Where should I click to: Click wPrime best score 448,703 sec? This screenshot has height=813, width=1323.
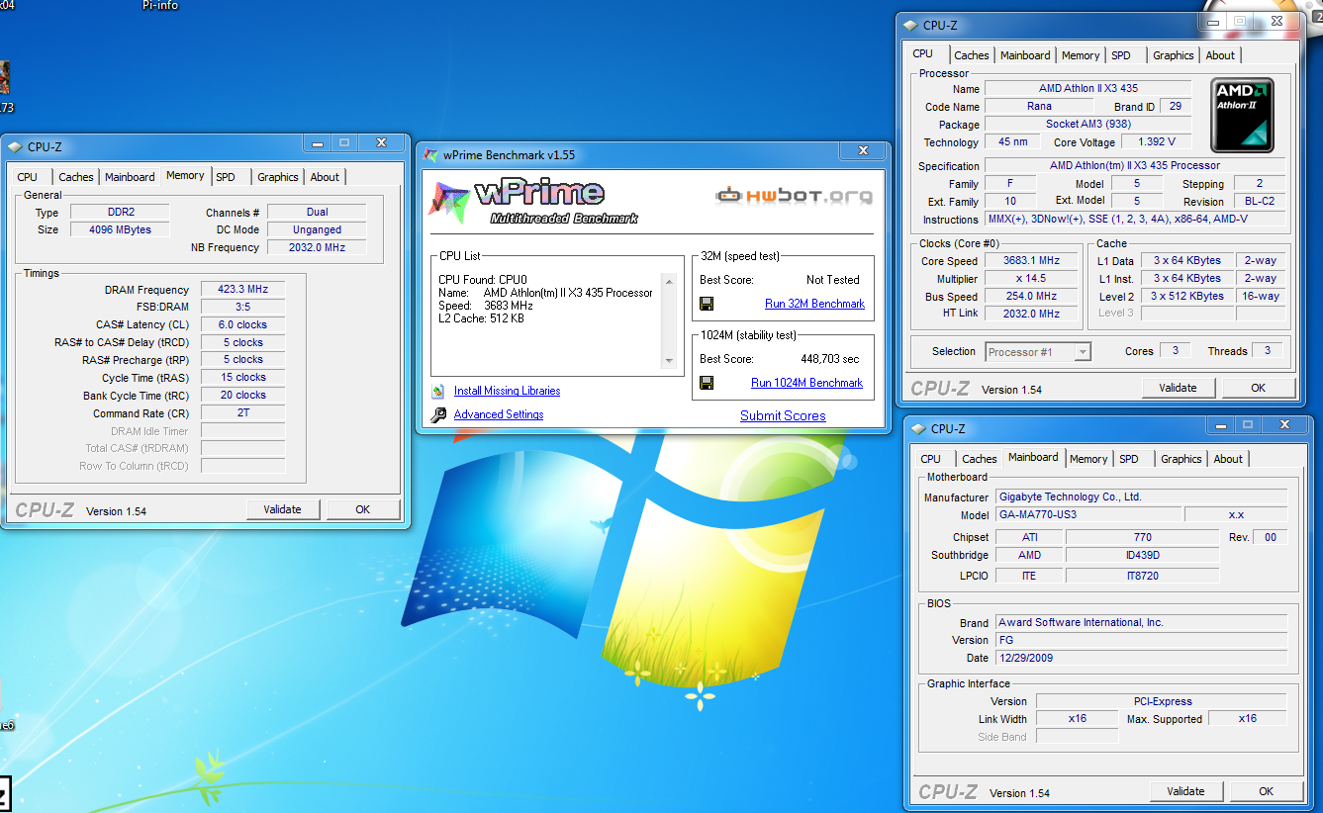(830, 359)
